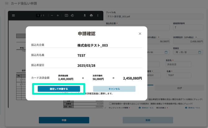Open the PDF viewer sidebar menu icon

click(13, 16)
